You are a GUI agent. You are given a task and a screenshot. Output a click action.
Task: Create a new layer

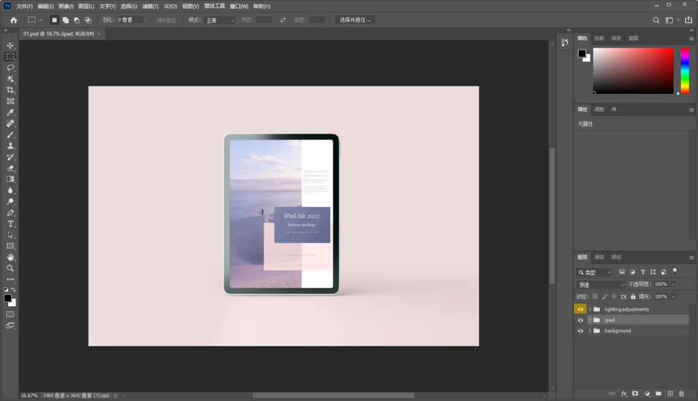(x=670, y=394)
